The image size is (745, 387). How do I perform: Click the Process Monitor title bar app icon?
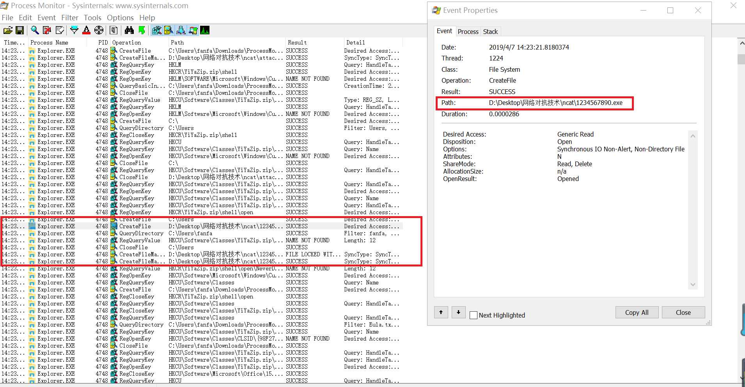click(4, 6)
